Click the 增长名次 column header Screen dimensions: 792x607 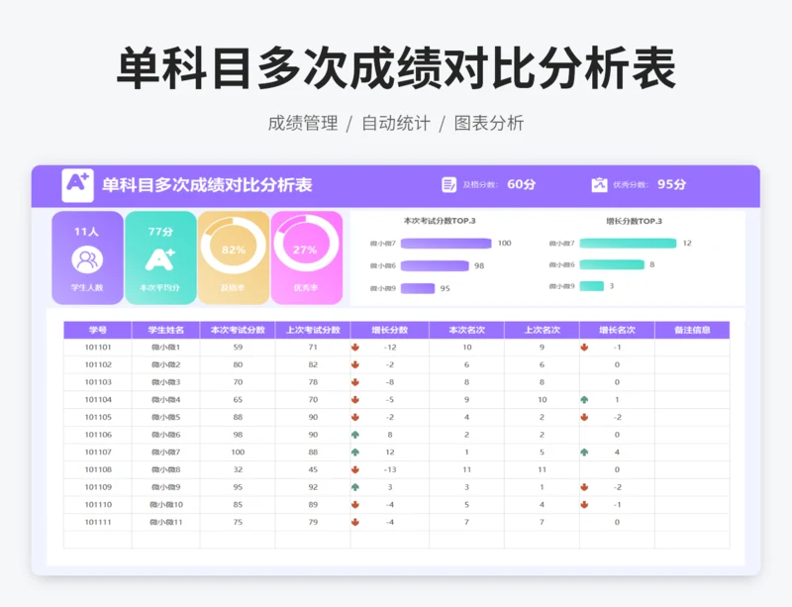(x=617, y=330)
